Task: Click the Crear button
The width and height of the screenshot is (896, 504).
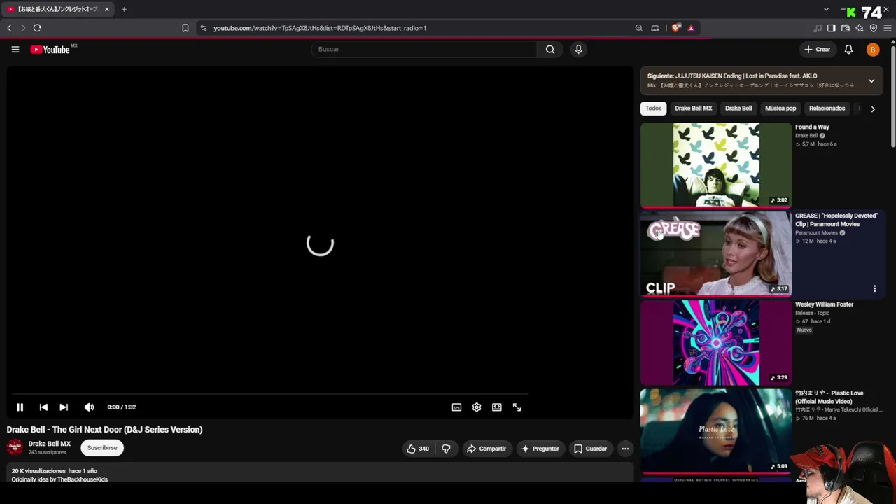Action: tap(817, 50)
